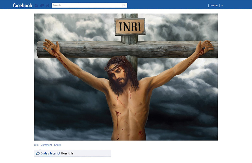Go to the Home page
Screen dimensions: 252x163
tap(214, 6)
